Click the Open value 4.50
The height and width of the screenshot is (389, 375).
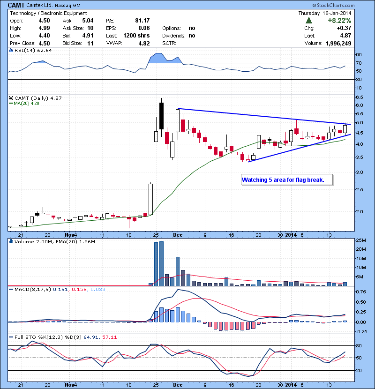(44, 21)
